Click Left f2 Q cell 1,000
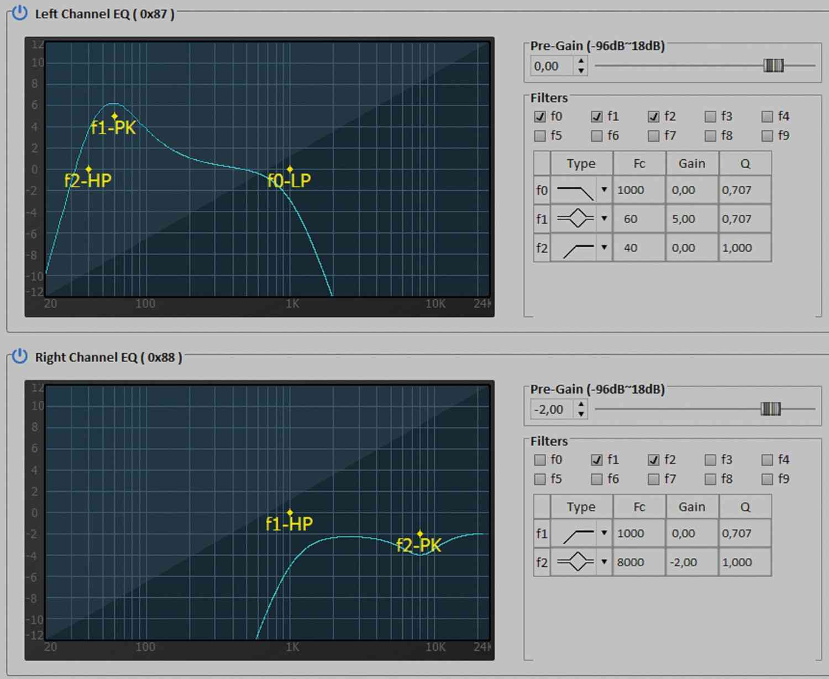This screenshot has height=679, width=829. 745,248
